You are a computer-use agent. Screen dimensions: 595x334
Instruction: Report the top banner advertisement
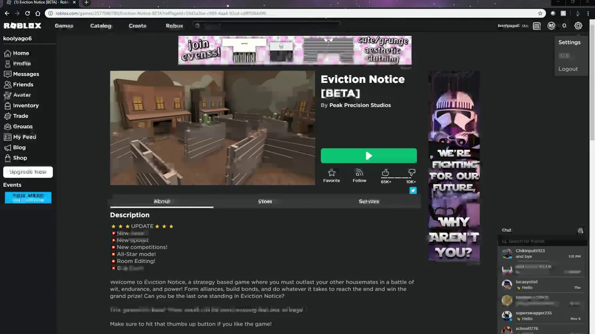(x=406, y=68)
